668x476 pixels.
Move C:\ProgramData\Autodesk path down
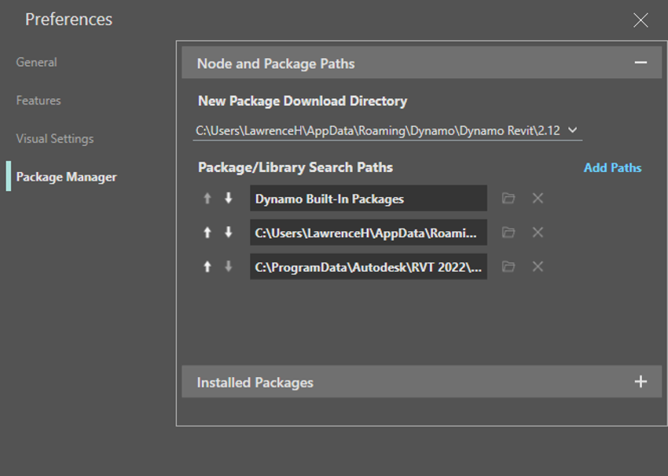229,266
